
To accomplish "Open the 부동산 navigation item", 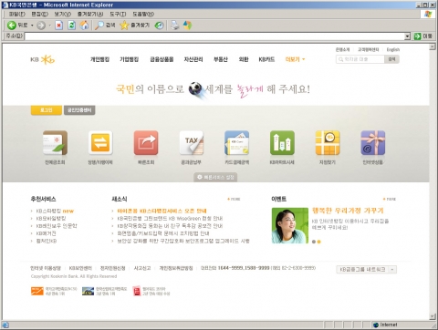I will pyautogui.click(x=221, y=59).
